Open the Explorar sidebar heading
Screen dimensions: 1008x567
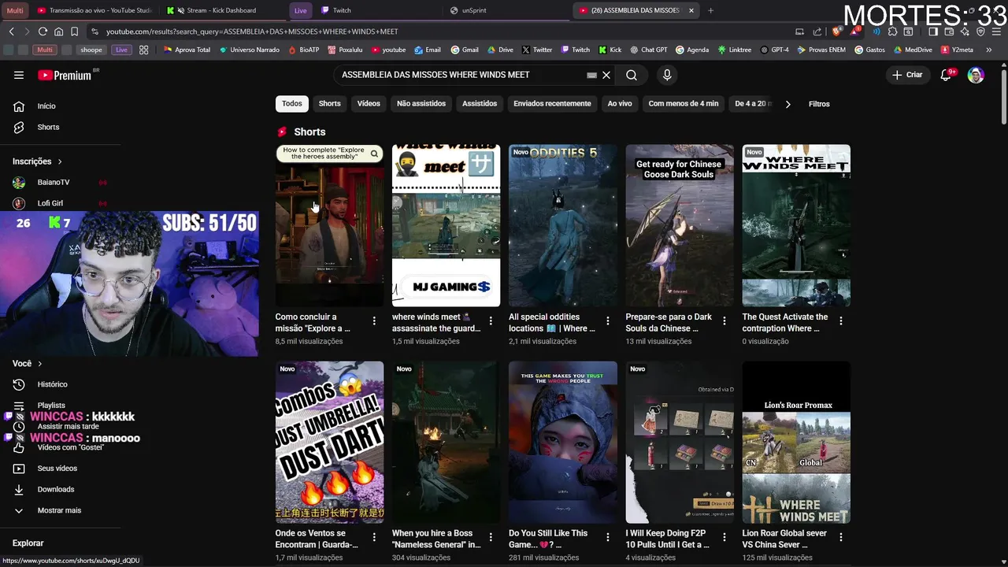coord(28,543)
